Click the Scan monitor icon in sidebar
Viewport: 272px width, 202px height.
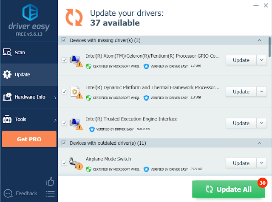[7, 52]
